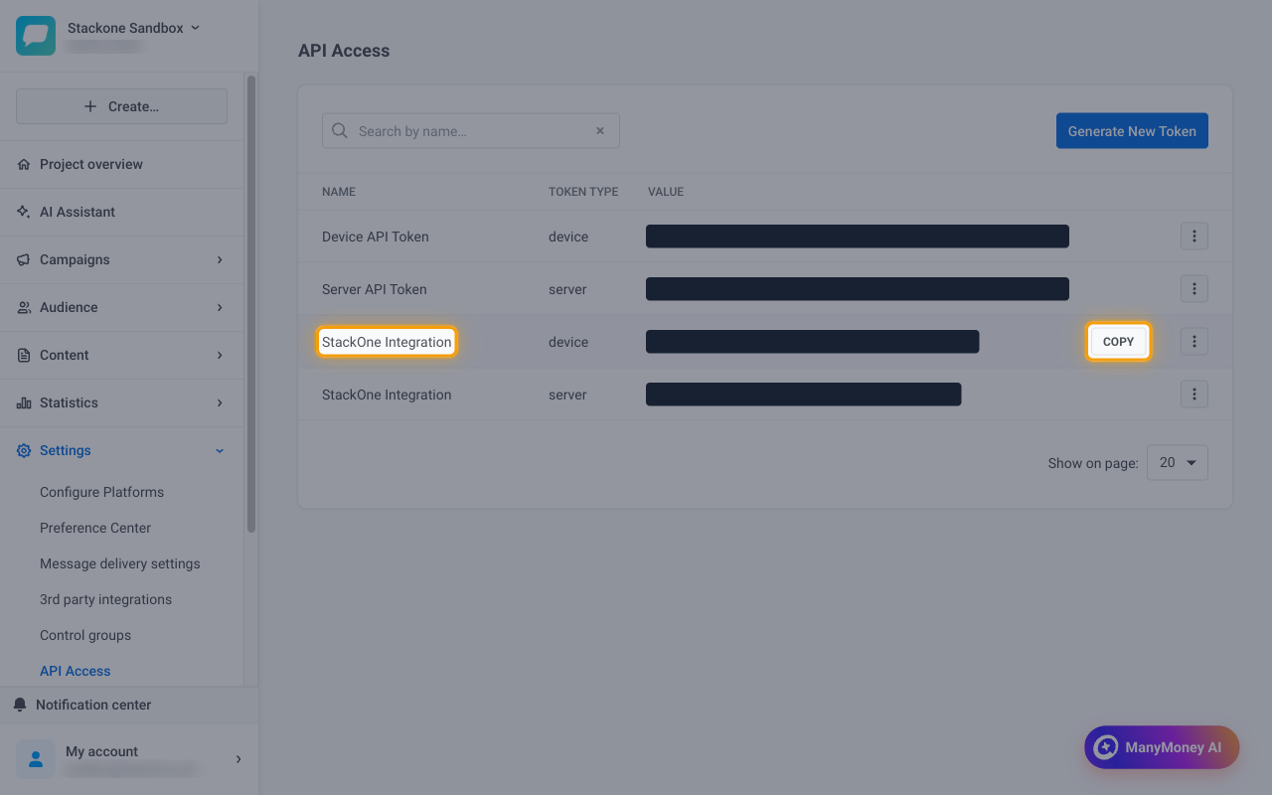This screenshot has width=1272, height=795.
Task: Click the Notification center bell icon
Action: [x=20, y=705]
